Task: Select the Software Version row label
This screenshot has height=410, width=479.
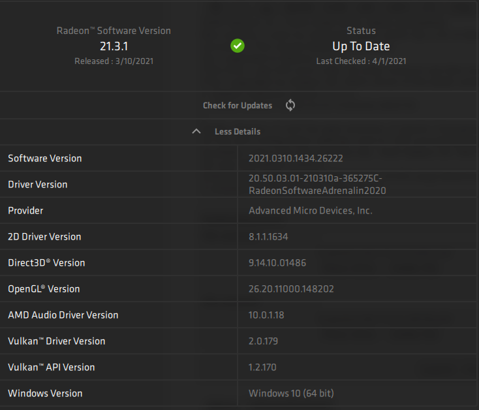Action: coord(45,158)
